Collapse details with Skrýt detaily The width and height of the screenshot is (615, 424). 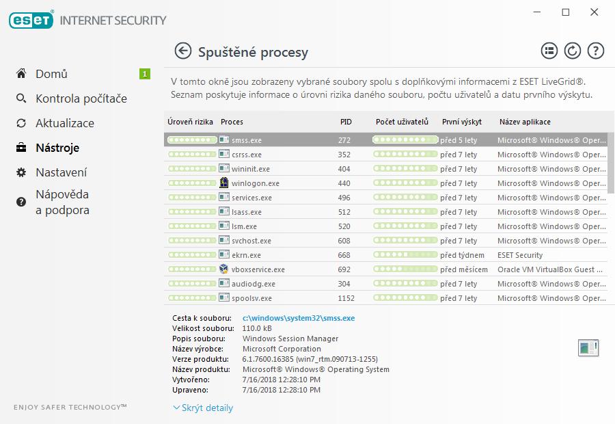tap(203, 408)
